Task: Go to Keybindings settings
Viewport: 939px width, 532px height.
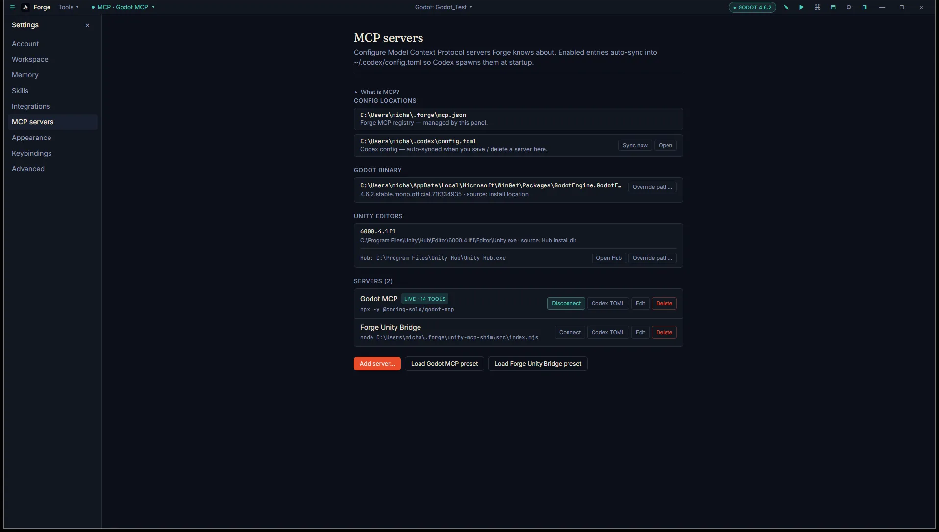Action: click(x=52, y=153)
